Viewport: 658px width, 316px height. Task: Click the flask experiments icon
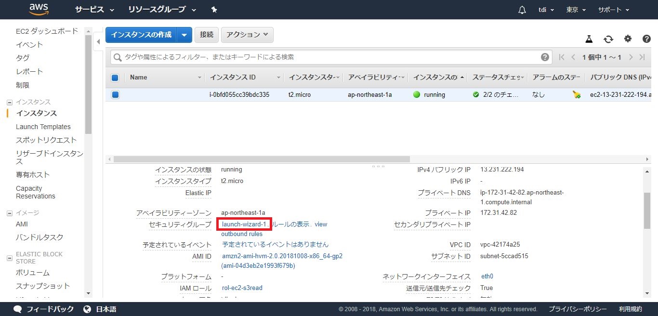tap(589, 39)
